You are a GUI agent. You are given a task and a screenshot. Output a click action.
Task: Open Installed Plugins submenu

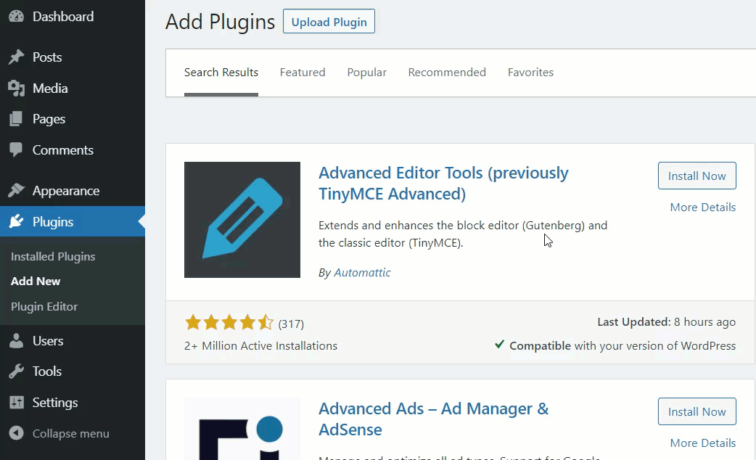(x=53, y=257)
